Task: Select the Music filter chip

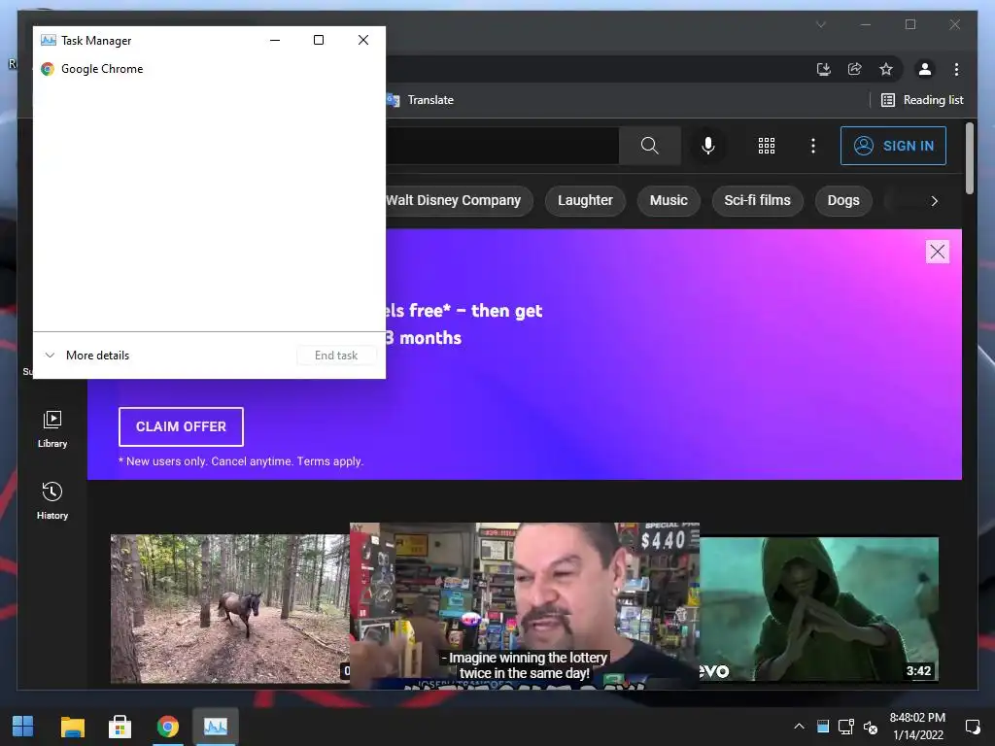Action: point(669,200)
